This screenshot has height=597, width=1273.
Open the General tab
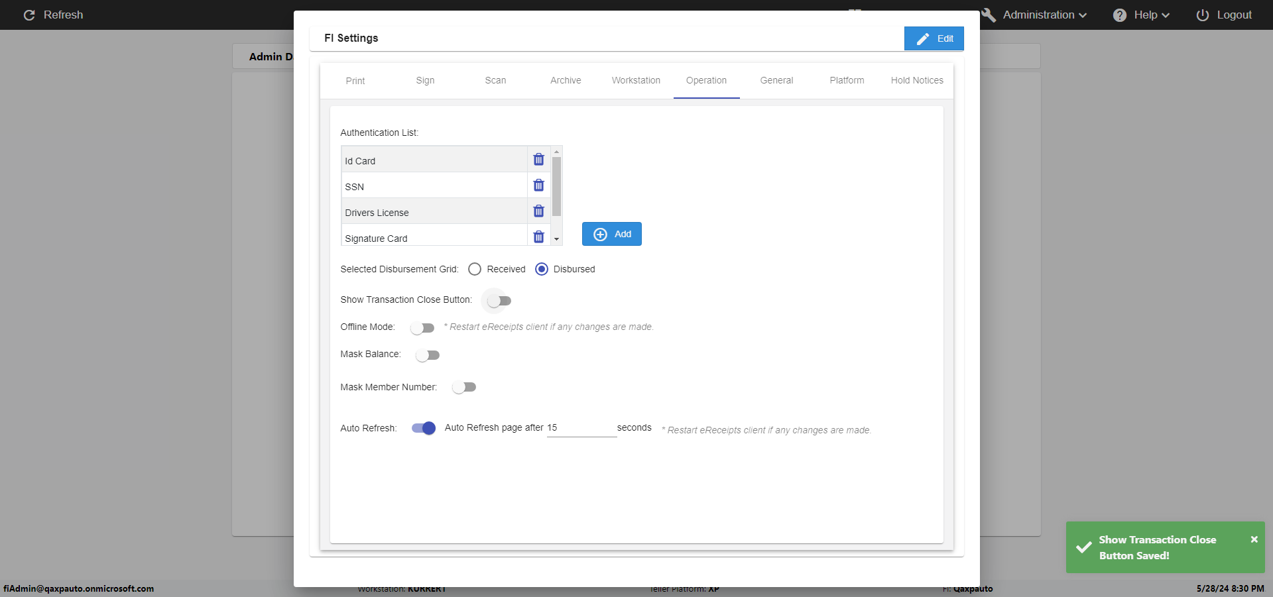click(776, 81)
